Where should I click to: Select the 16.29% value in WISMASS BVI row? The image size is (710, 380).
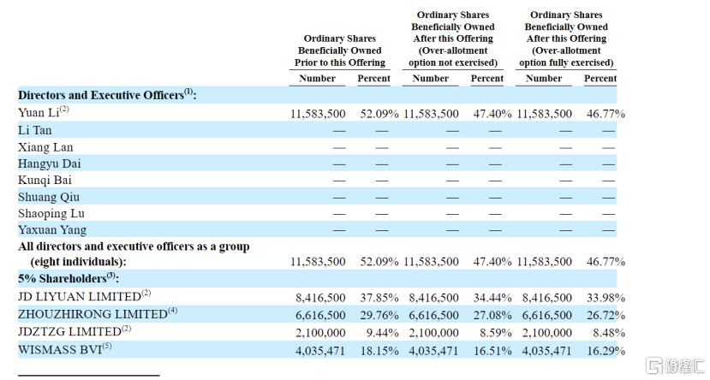[605, 350]
